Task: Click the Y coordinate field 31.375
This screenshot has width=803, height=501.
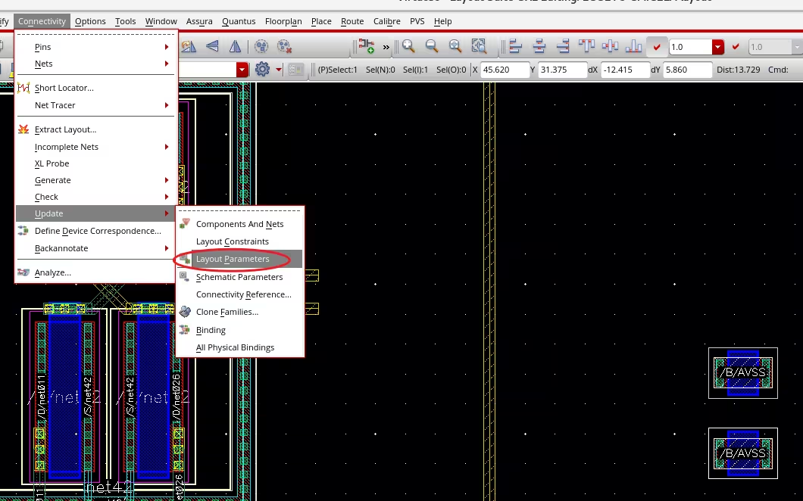Action: (562, 70)
